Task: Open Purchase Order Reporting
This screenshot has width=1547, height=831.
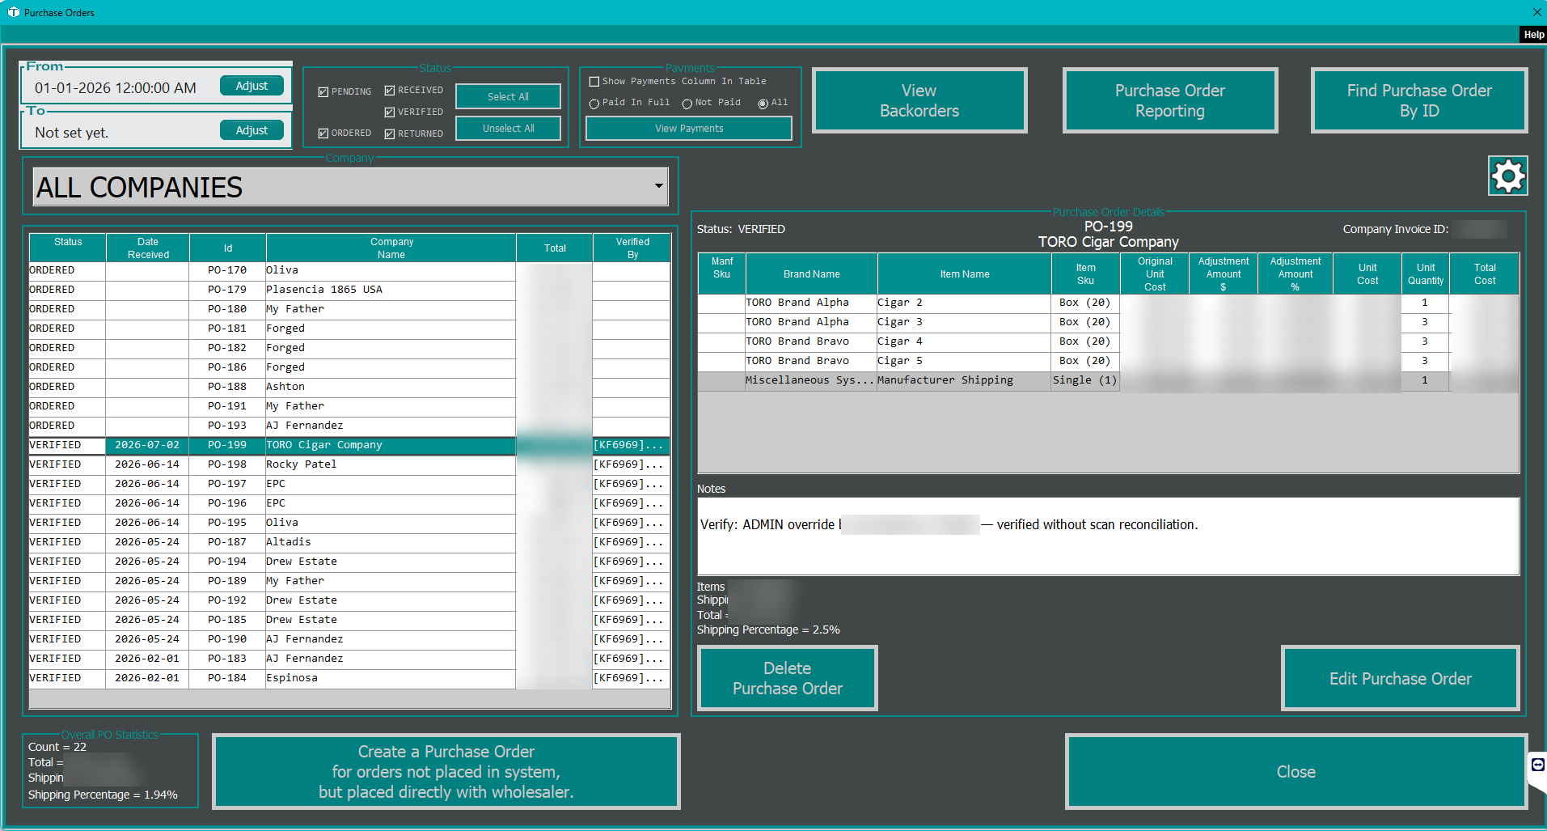Action: 1169,100
